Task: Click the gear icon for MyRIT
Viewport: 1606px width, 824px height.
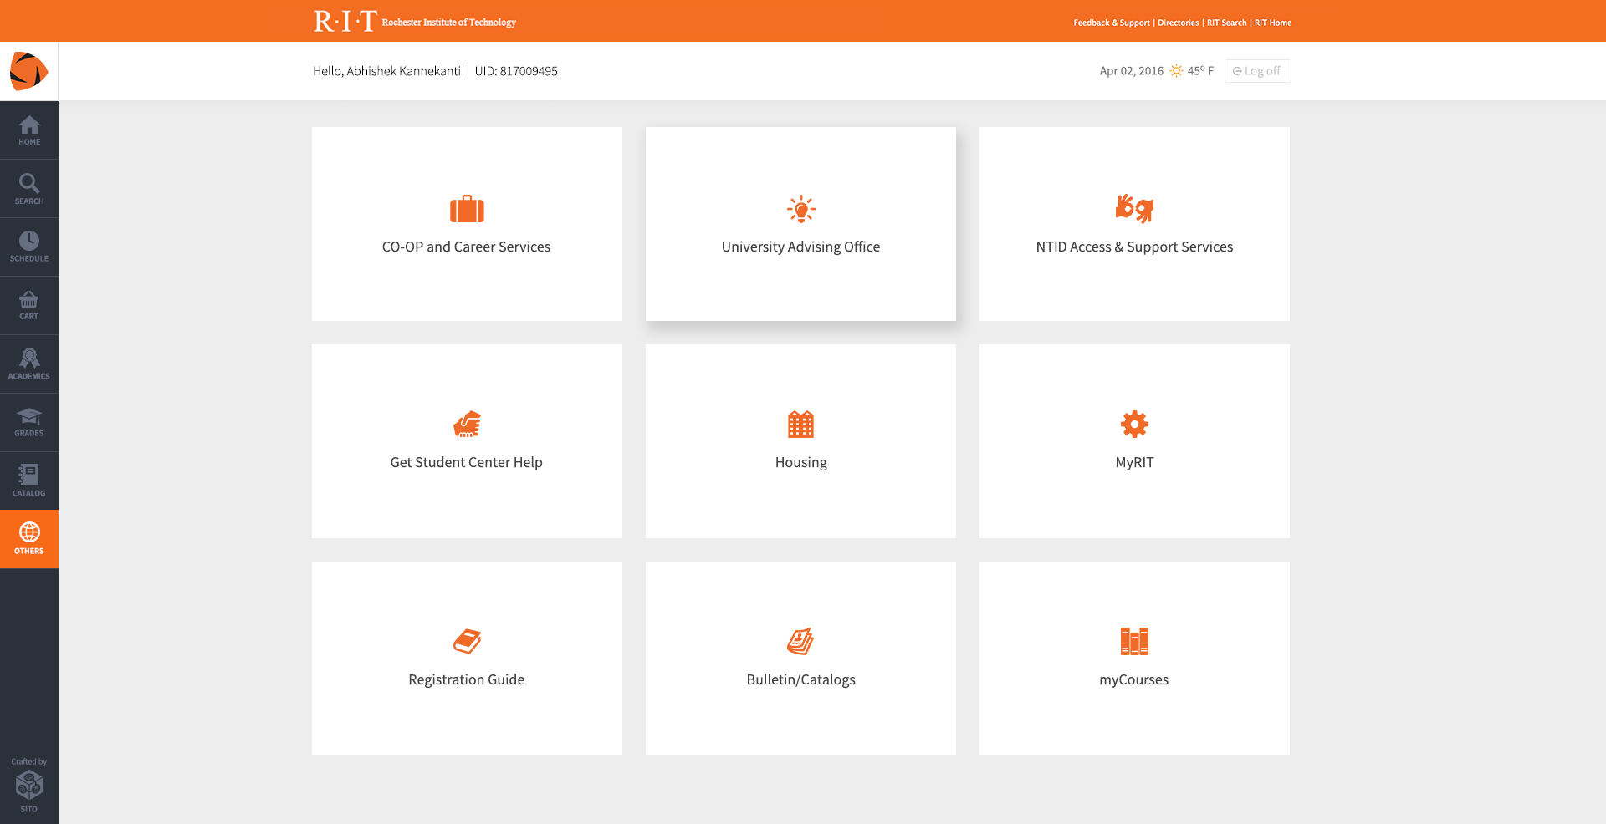Action: (x=1134, y=425)
